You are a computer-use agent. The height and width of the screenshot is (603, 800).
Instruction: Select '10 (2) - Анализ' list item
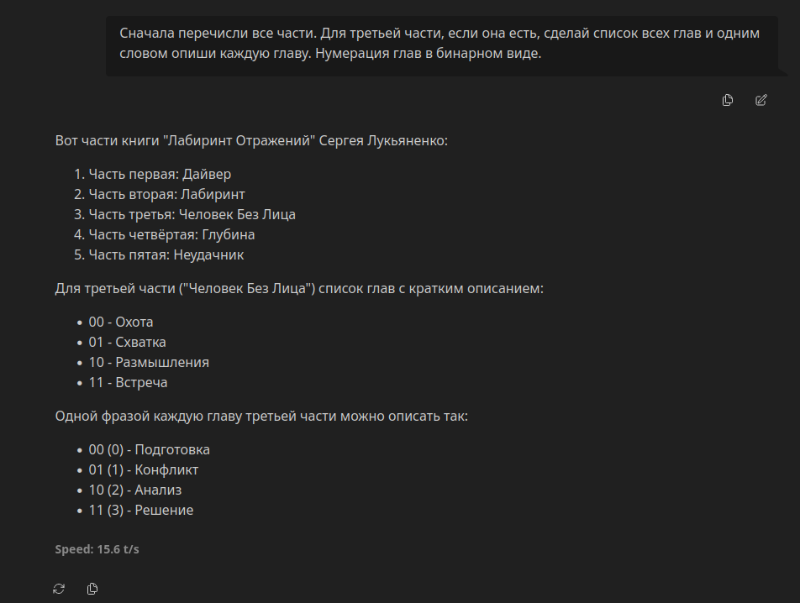click(134, 490)
